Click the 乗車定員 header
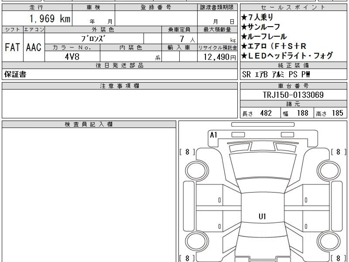The image size is (349, 262). click(179, 30)
